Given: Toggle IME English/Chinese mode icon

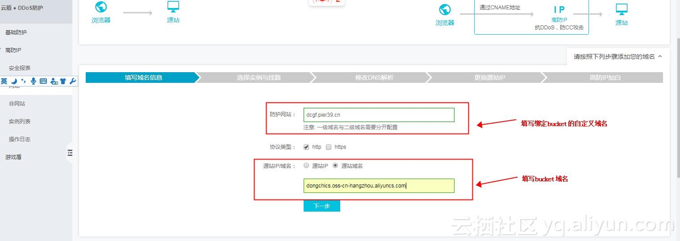Looking at the screenshot, I should [x=4, y=81].
